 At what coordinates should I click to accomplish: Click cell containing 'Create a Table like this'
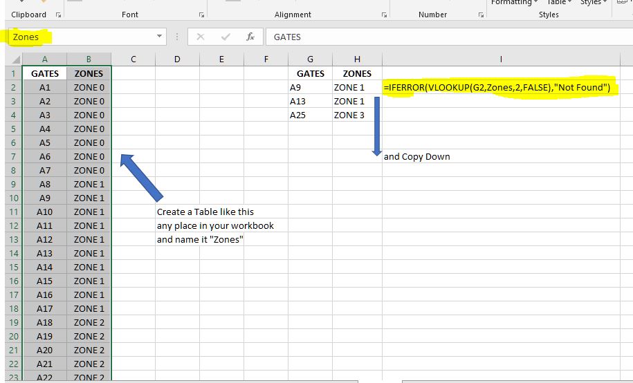point(177,212)
